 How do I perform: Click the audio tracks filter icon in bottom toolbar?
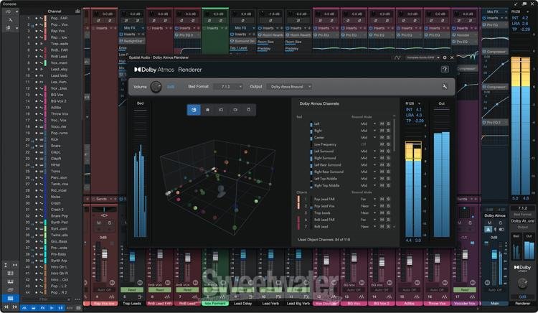(24, 308)
